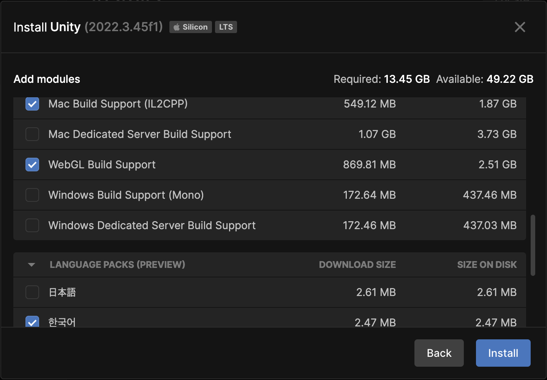Click the Apple Silicon badge
This screenshot has width=547, height=380.
click(x=191, y=27)
